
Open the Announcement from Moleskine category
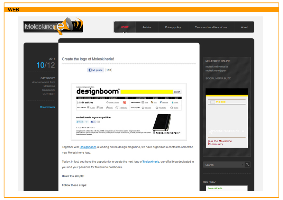[x=44, y=84]
